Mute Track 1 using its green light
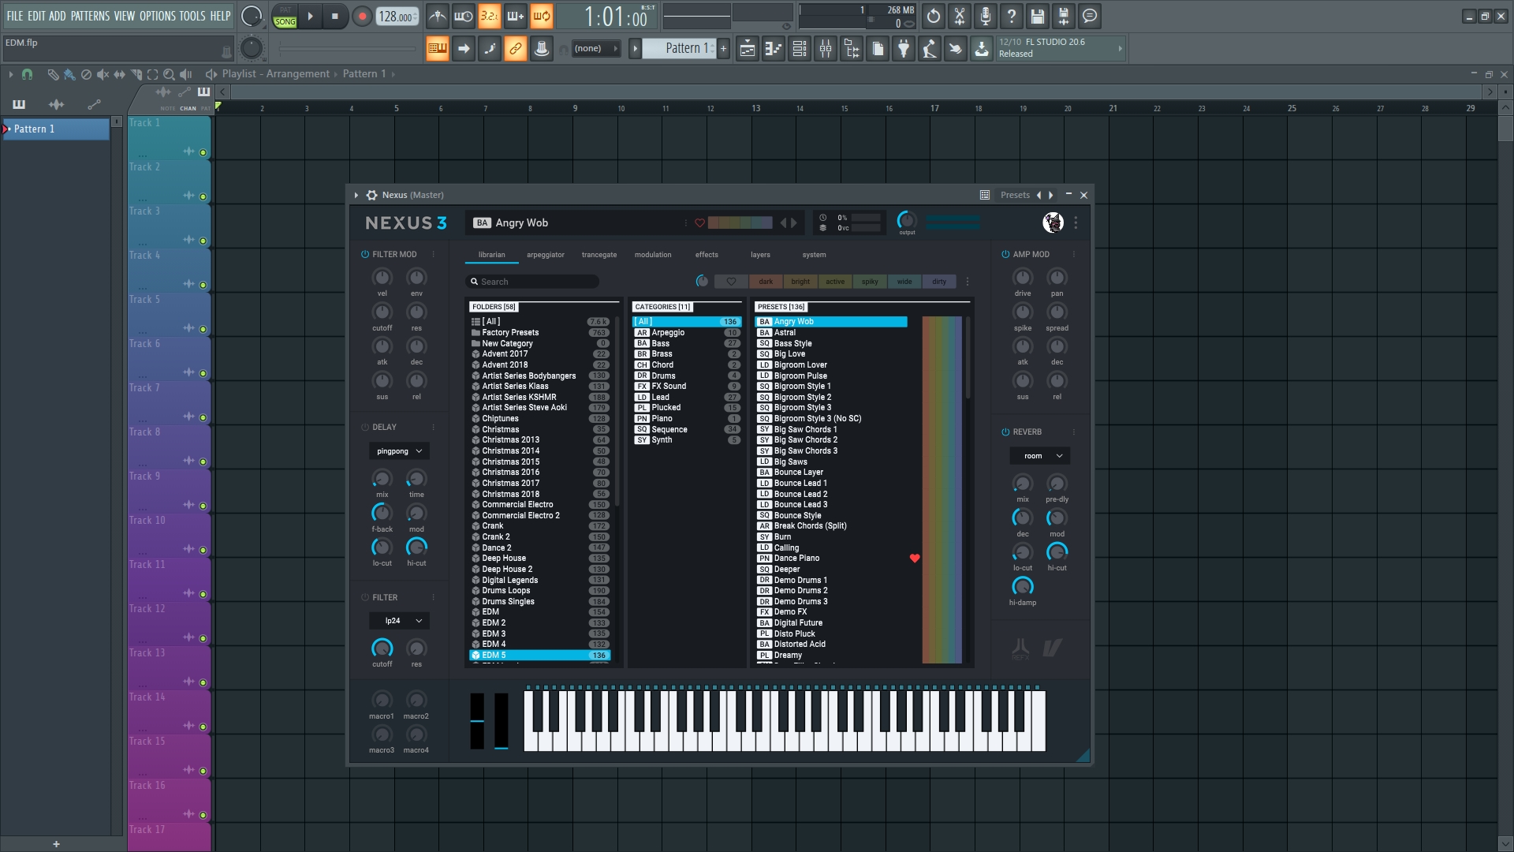This screenshot has width=1514, height=852. click(203, 152)
